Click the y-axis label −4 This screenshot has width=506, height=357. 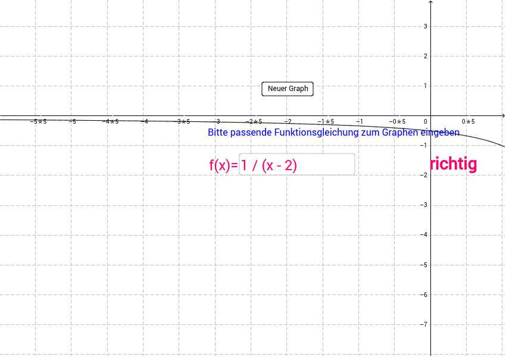[x=423, y=234]
